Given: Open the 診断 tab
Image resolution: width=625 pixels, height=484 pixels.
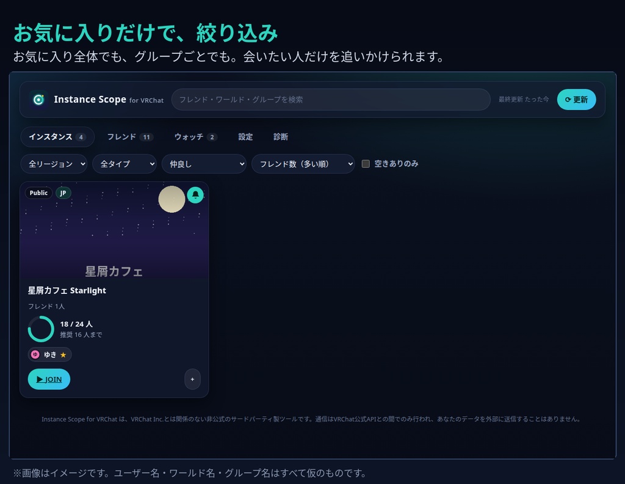Looking at the screenshot, I should click(x=281, y=137).
